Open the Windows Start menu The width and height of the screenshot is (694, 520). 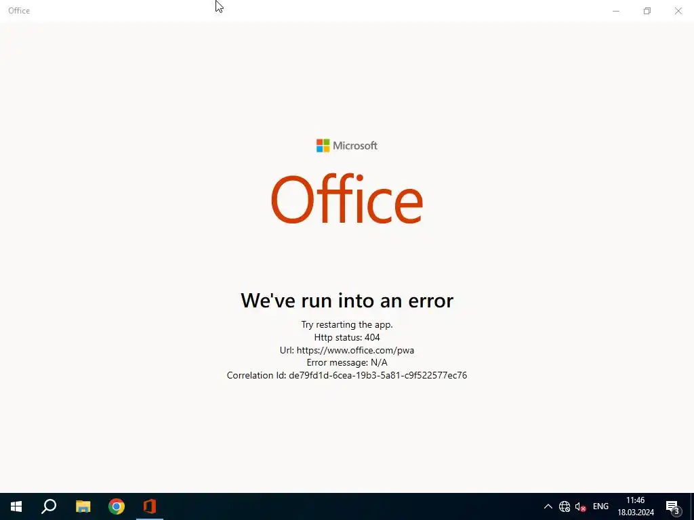pyautogui.click(x=16, y=506)
